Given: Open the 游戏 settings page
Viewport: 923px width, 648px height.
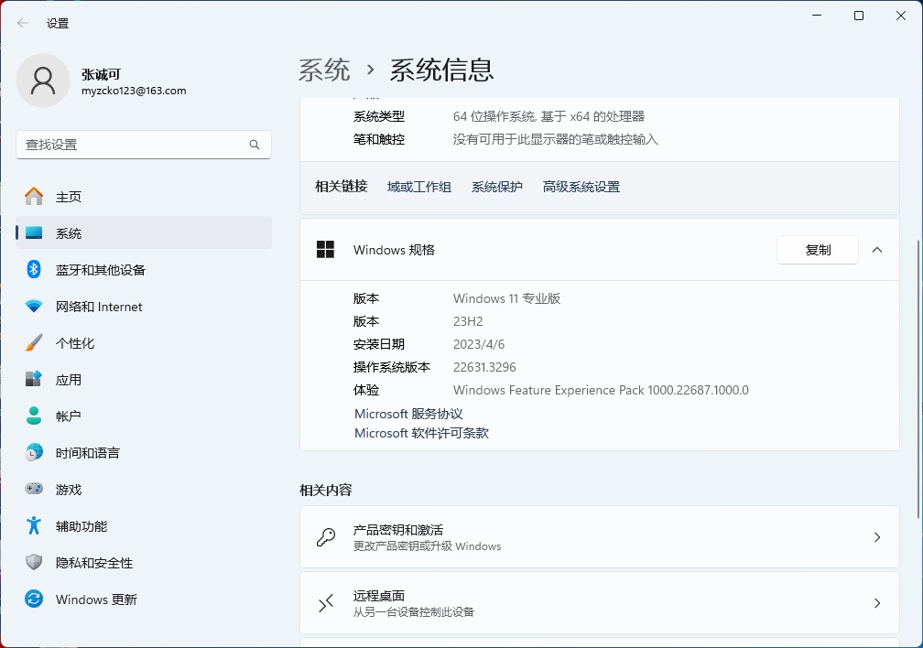Looking at the screenshot, I should tap(144, 489).
